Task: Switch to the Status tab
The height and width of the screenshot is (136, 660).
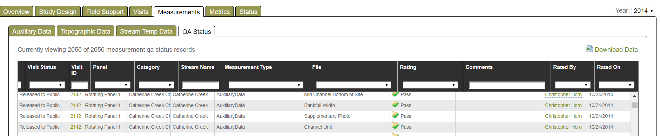Action: (x=248, y=12)
